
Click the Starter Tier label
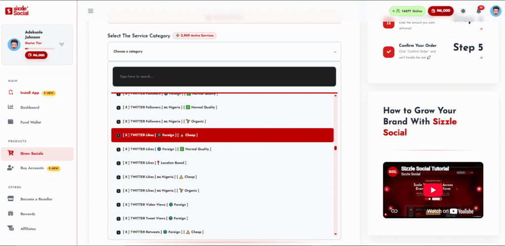33,43
